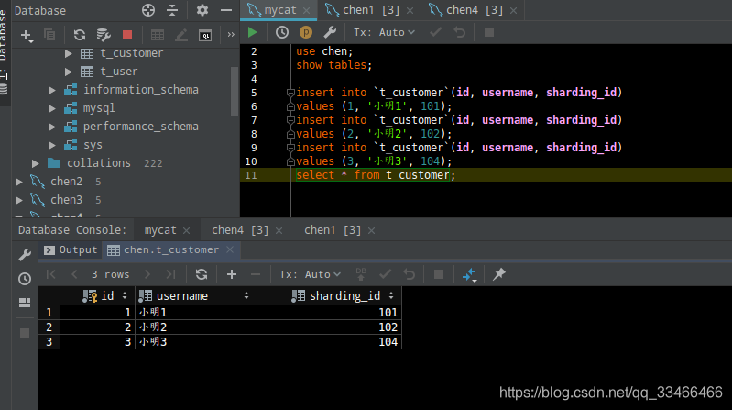
Task: Click the collapse all icon in Database panel
Action: (172, 10)
